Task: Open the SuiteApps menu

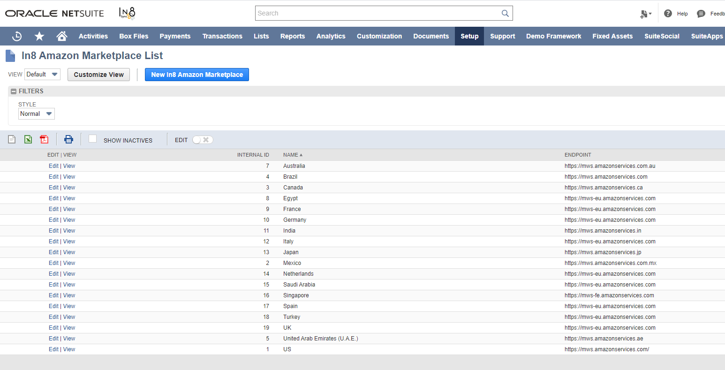Action: tap(707, 36)
